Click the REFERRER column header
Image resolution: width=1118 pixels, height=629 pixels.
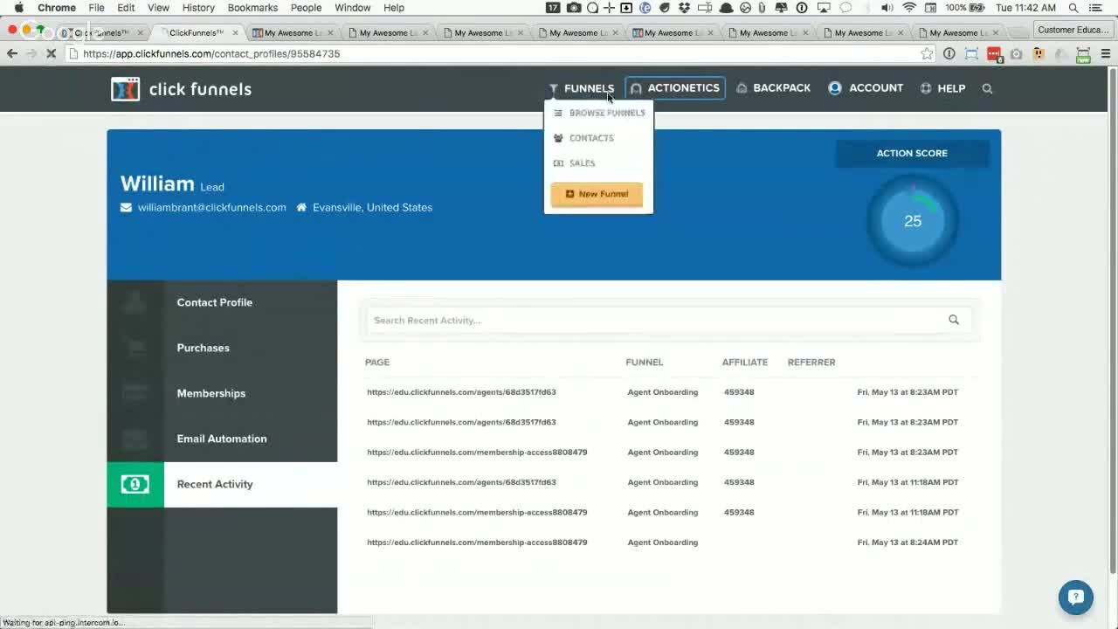[x=811, y=362]
